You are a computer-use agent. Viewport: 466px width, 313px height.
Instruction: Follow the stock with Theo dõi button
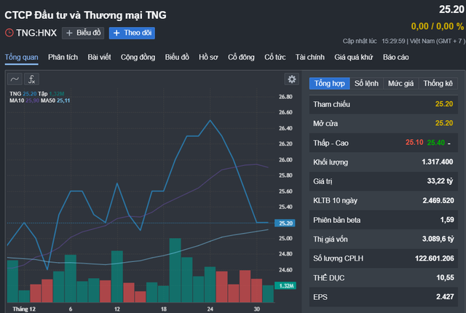tap(132, 33)
